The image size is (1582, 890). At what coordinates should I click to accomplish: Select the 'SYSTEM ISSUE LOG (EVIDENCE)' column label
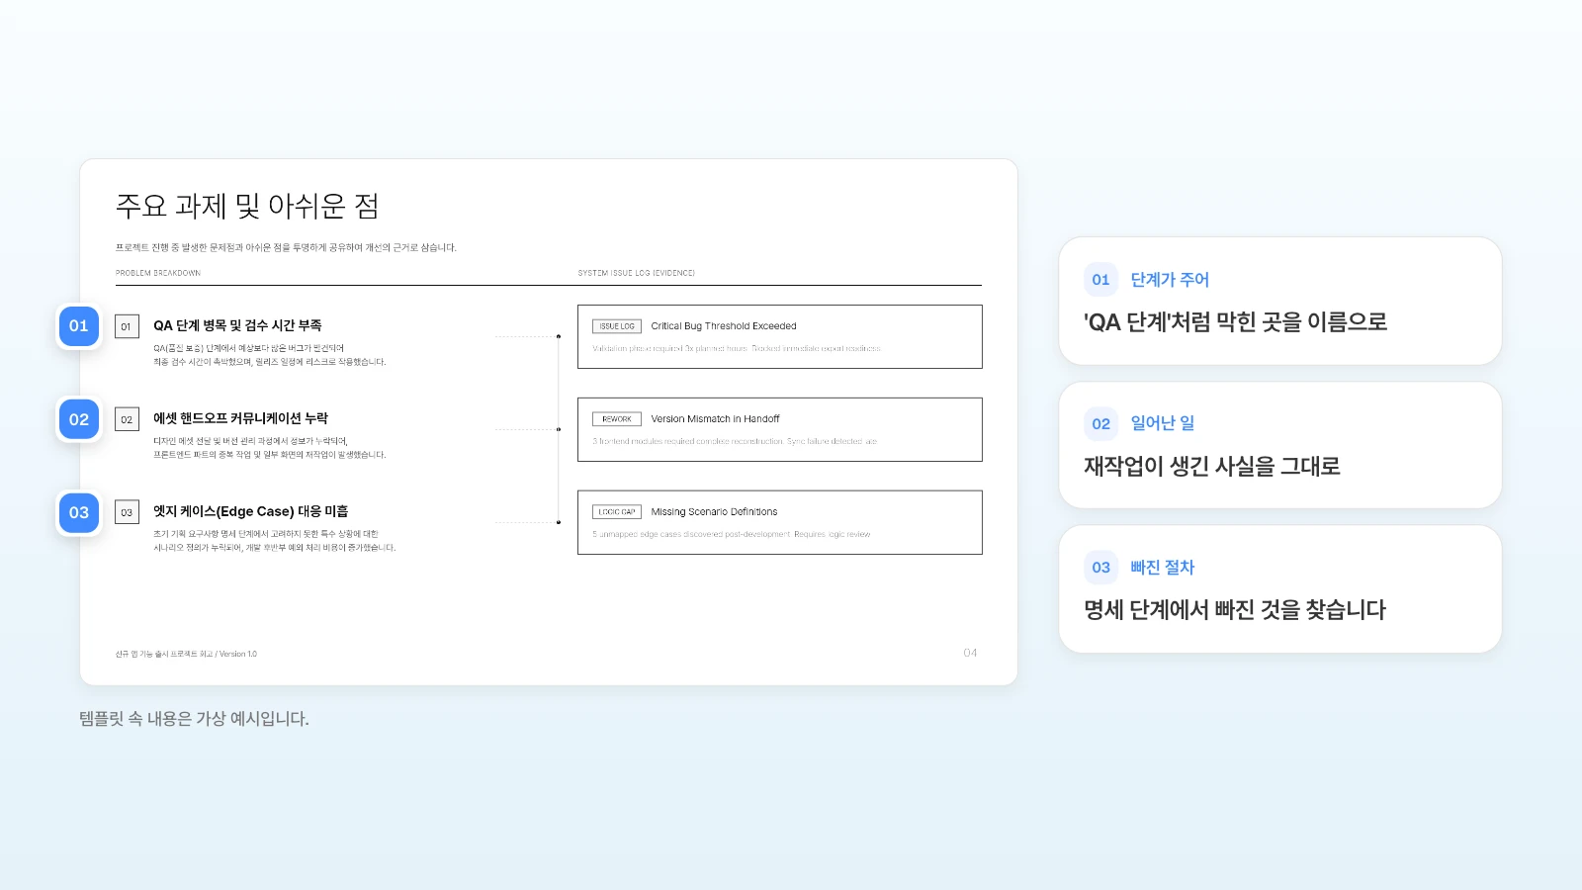pyautogui.click(x=637, y=273)
